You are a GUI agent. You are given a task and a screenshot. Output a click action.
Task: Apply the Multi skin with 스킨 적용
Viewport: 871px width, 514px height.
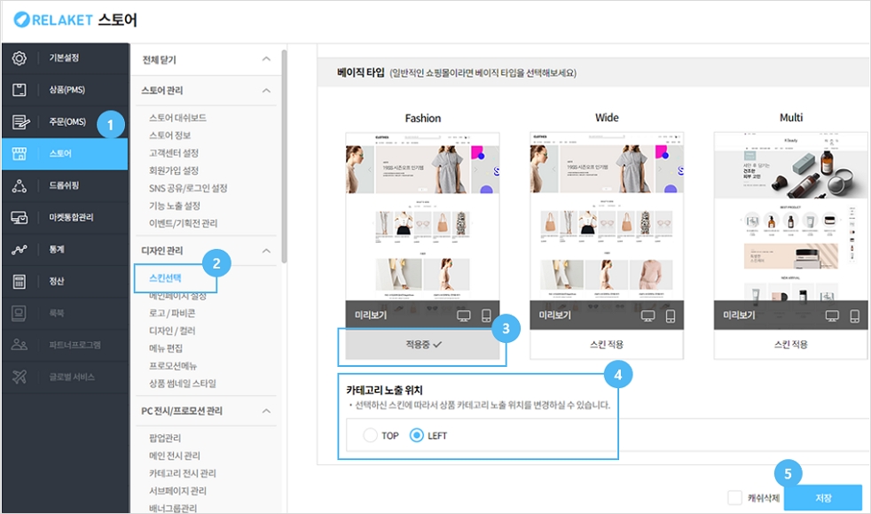790,344
